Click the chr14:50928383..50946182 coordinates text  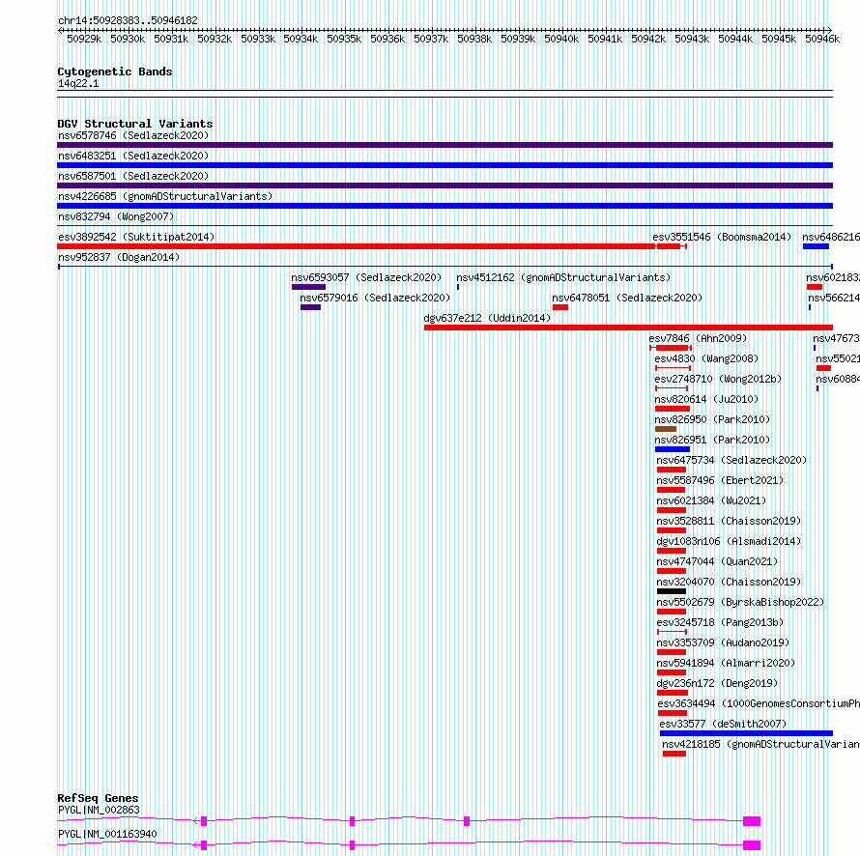click(128, 21)
